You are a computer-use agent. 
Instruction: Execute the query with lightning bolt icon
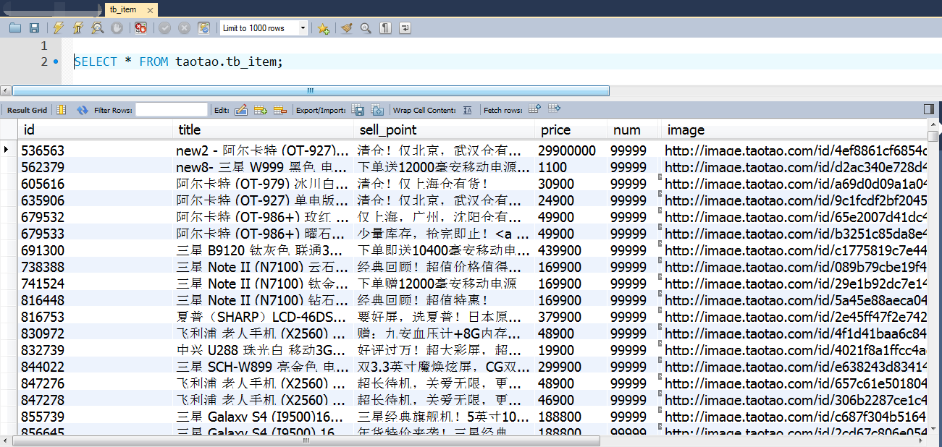(59, 28)
